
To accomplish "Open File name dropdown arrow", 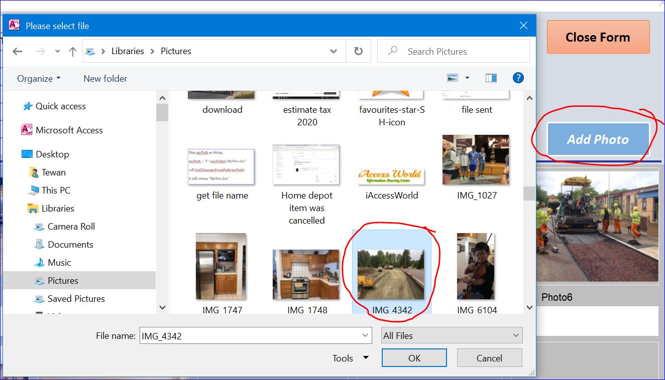I will (365, 336).
